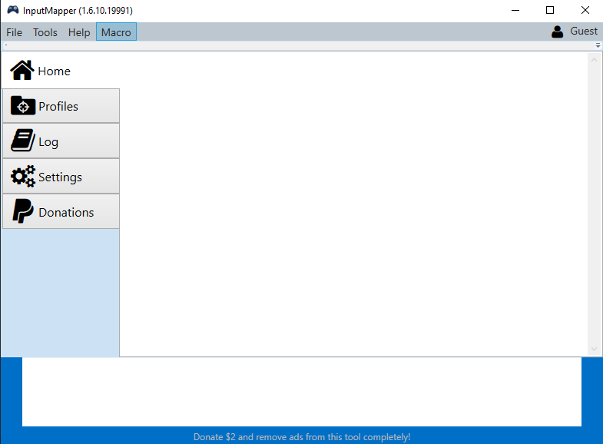Open the Macro menu
Image resolution: width=603 pixels, height=444 pixels.
(116, 32)
